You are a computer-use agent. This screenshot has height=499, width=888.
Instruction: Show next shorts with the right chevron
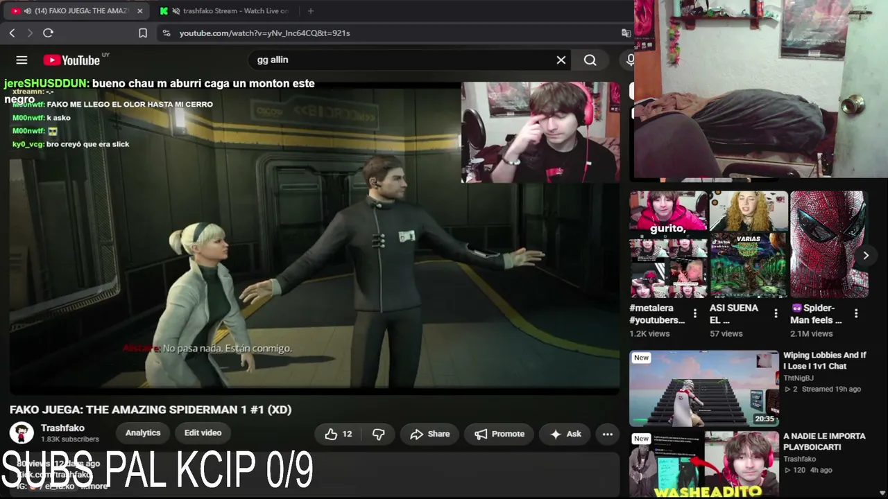(x=866, y=255)
